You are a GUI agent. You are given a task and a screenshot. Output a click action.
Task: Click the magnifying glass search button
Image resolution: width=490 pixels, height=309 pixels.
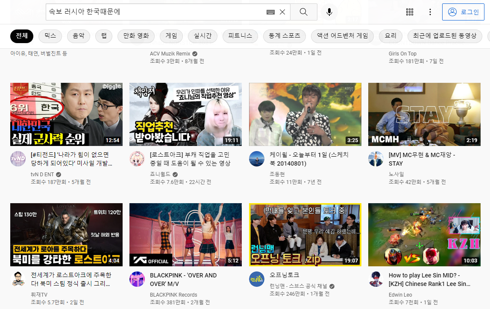pos(303,12)
